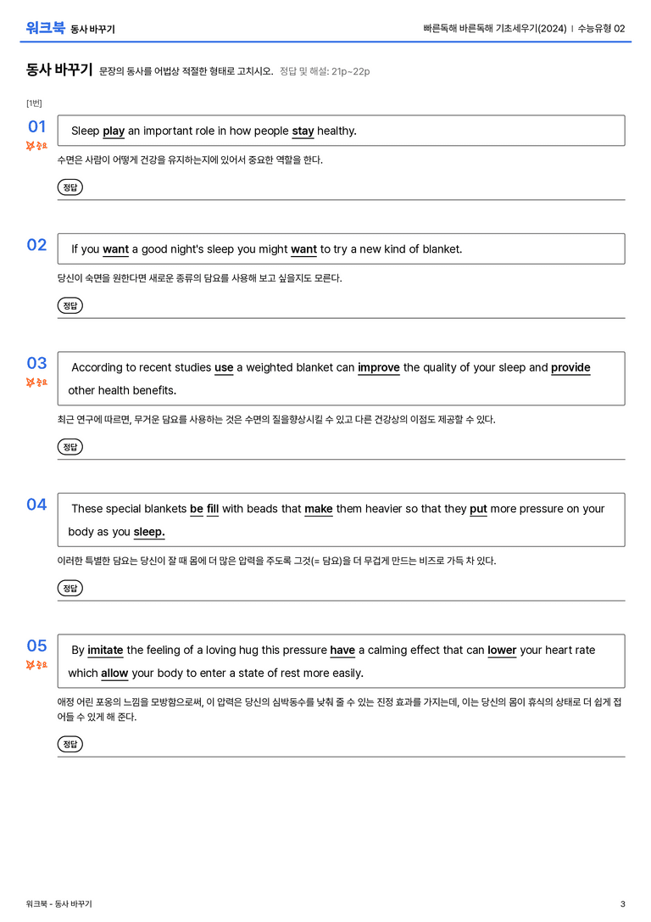Click the orange 중요 star beside question 01
651x922 pixels.
(x=36, y=145)
